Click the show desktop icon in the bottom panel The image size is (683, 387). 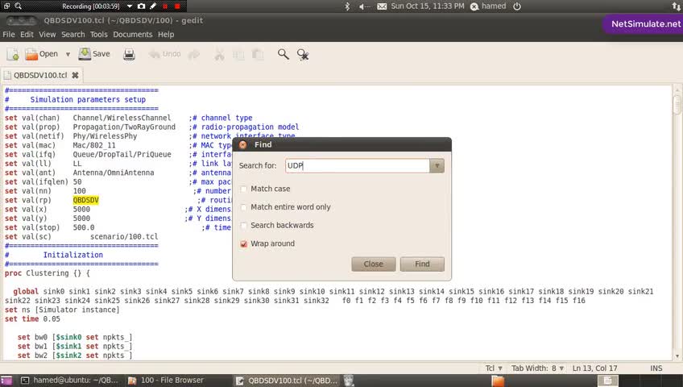(6, 381)
